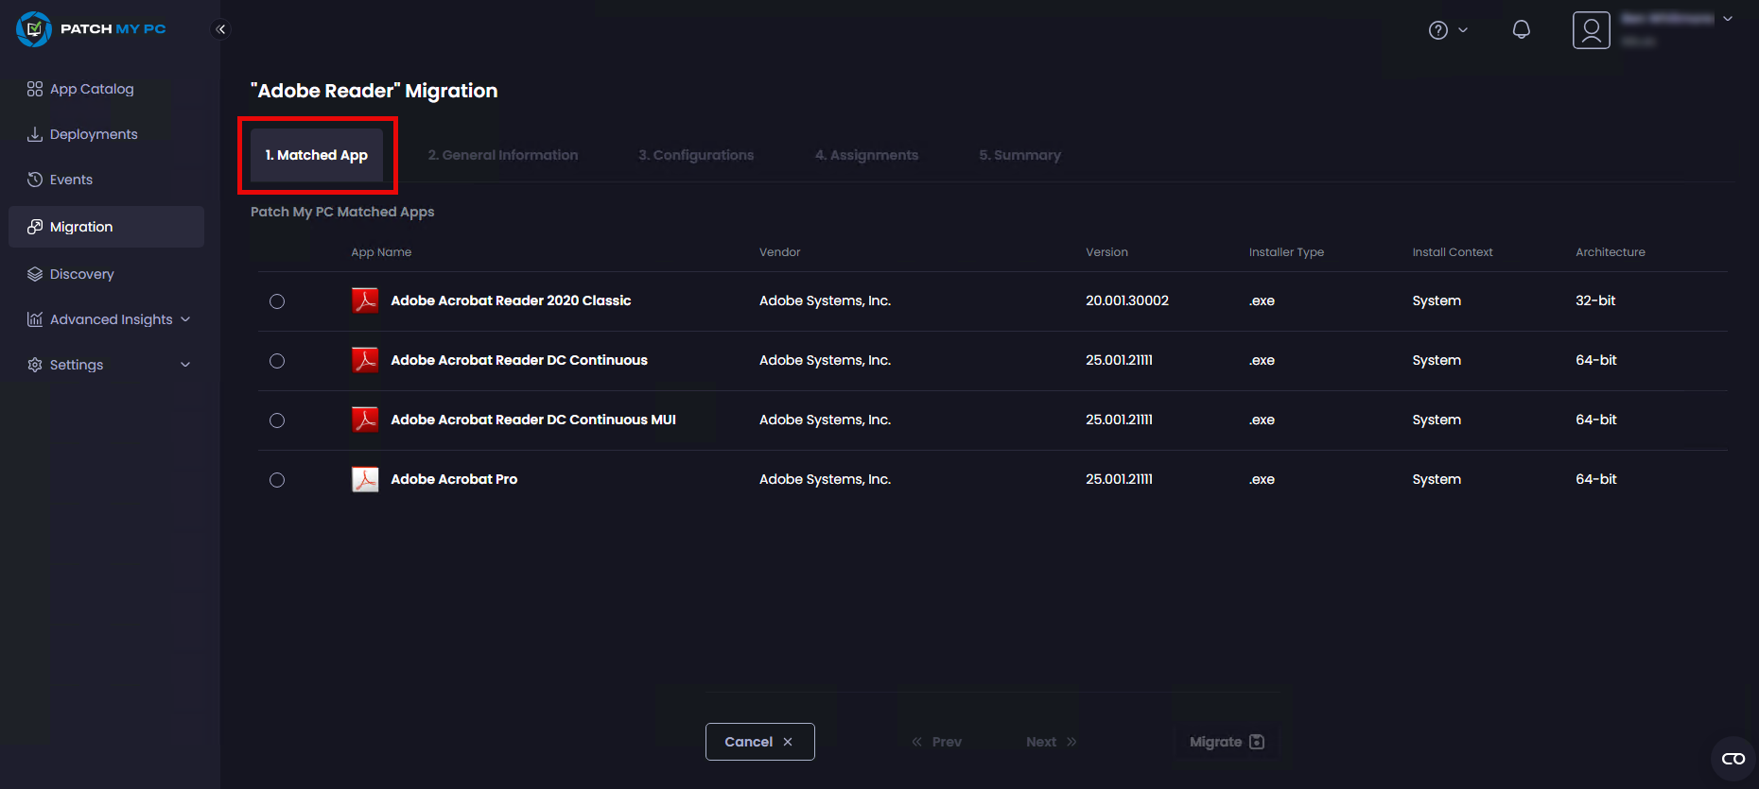Select the Adobe Acrobat Reader DC Continuous radio
1759x789 pixels.
[x=277, y=361]
